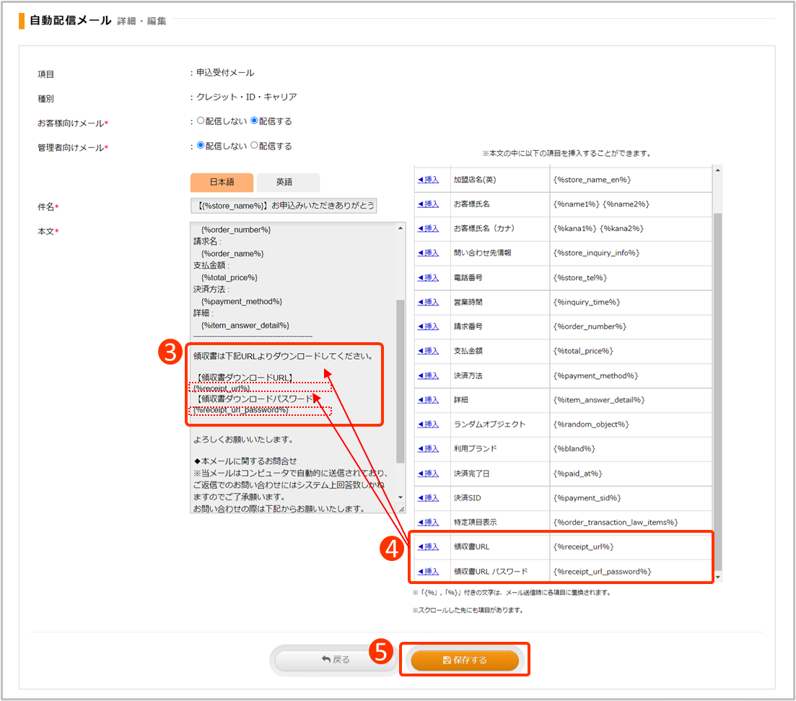Select '配信する' for お客様向けメール
Image resolution: width=796 pixels, height=701 pixels.
[254, 121]
